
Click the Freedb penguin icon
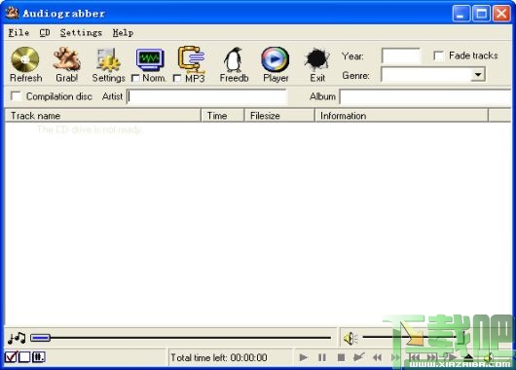pos(234,59)
